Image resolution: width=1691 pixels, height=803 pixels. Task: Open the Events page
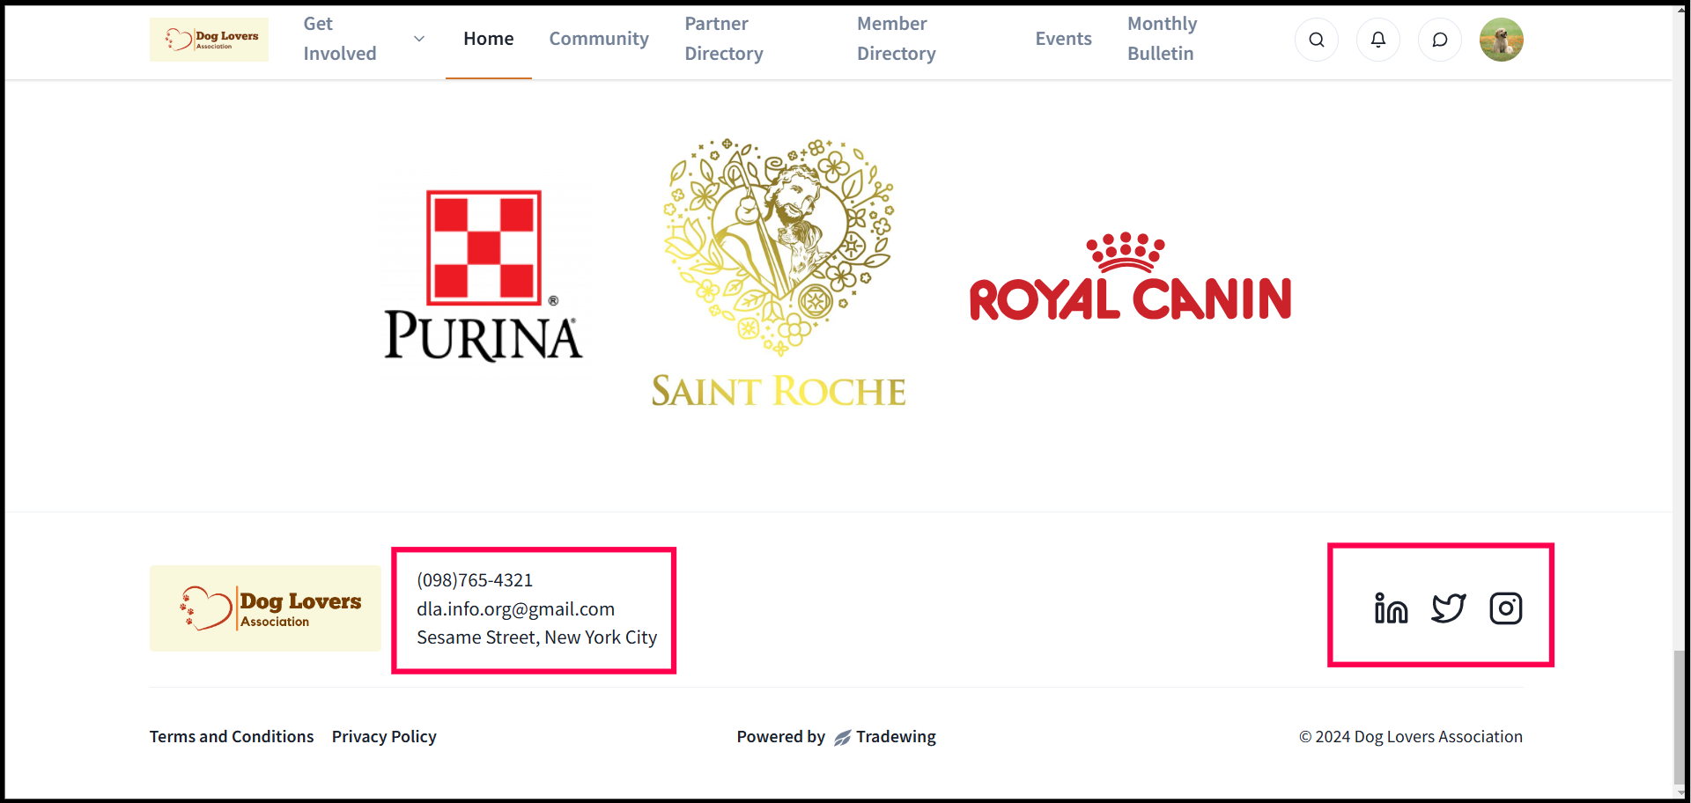pos(1063,39)
